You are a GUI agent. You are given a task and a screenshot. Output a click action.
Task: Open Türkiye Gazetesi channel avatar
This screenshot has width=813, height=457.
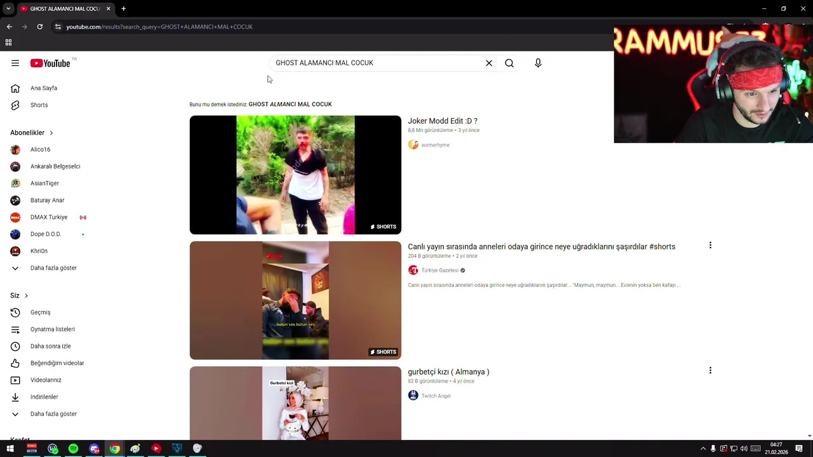point(413,270)
